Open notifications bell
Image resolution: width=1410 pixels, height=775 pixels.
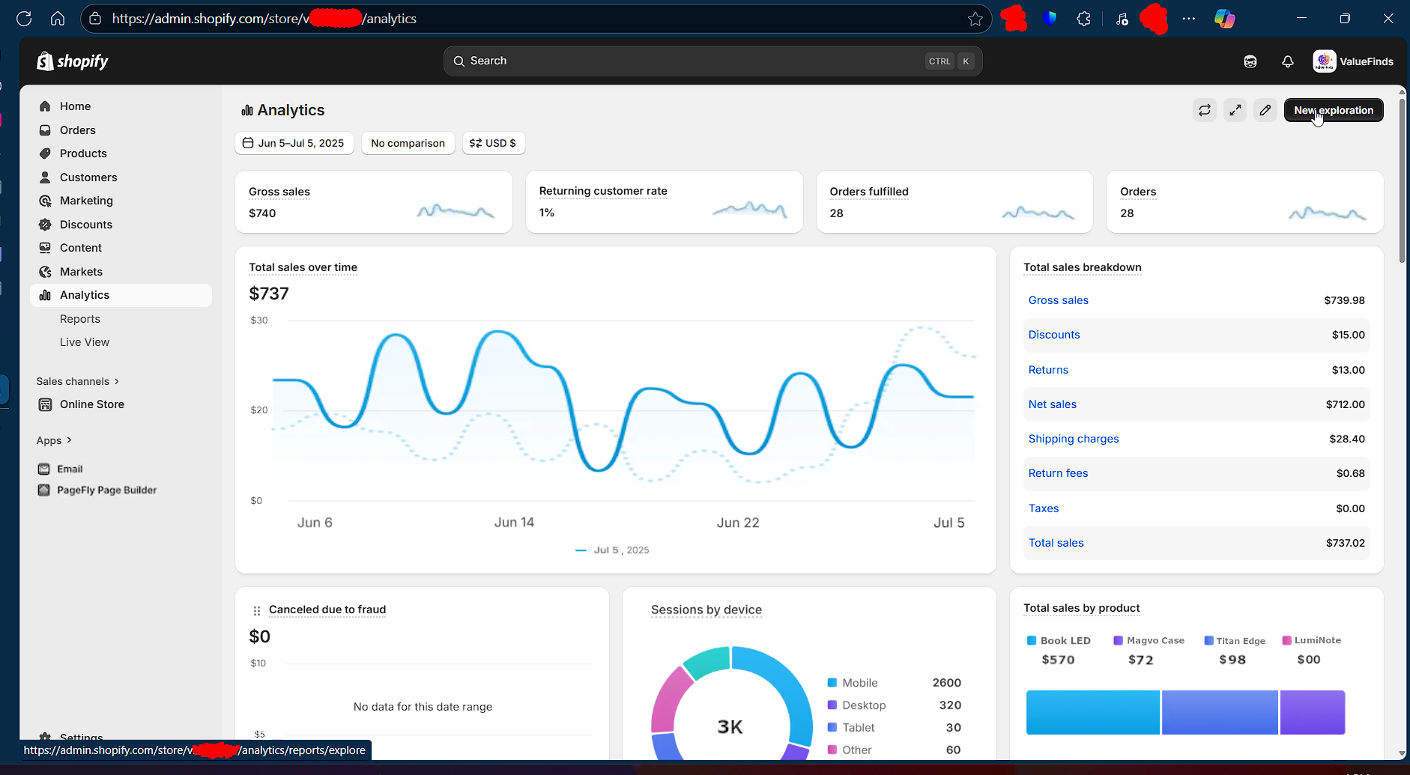1287,61
